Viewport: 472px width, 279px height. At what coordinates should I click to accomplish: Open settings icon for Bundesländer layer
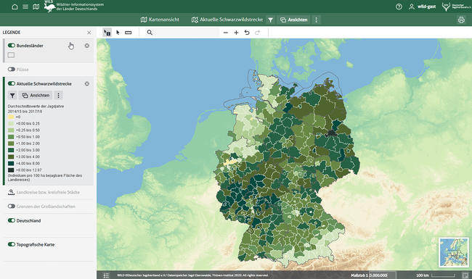(x=86, y=46)
